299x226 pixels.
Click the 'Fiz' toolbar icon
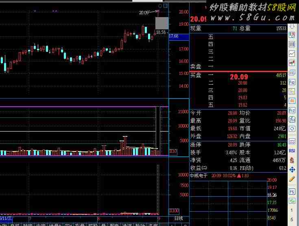292,110
